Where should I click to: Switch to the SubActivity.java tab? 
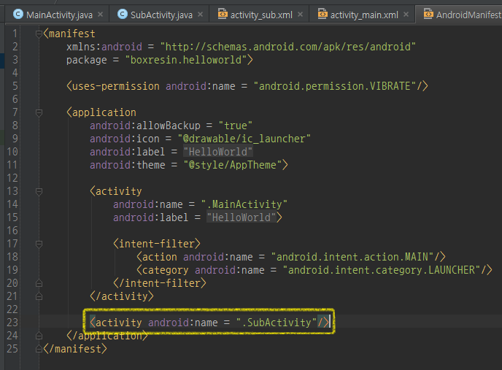pos(160,15)
